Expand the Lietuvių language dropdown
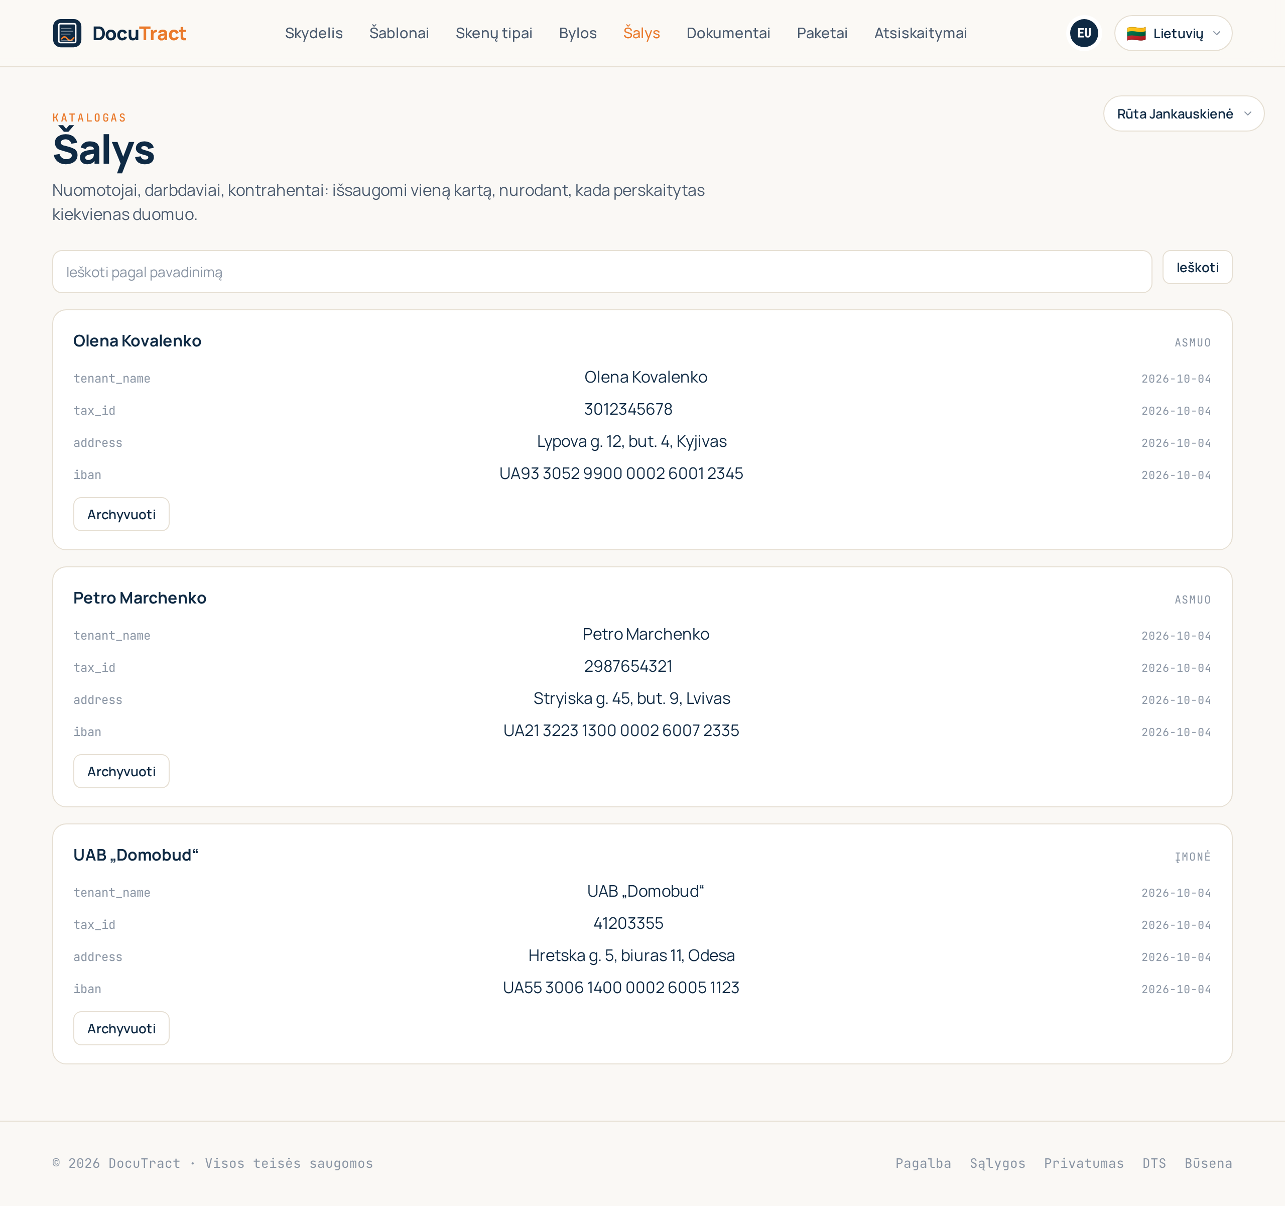Screen dimensions: 1285x1206 coord(1173,33)
